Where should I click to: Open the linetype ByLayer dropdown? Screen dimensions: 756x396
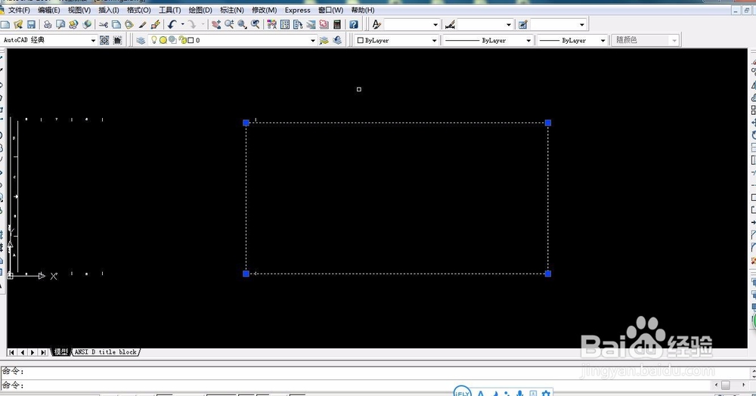[528, 41]
